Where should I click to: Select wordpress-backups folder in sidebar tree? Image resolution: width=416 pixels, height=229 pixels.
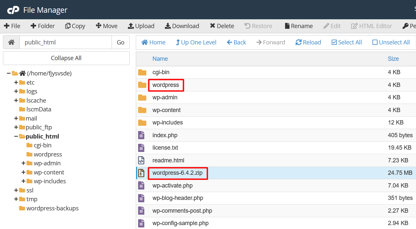[52, 208]
